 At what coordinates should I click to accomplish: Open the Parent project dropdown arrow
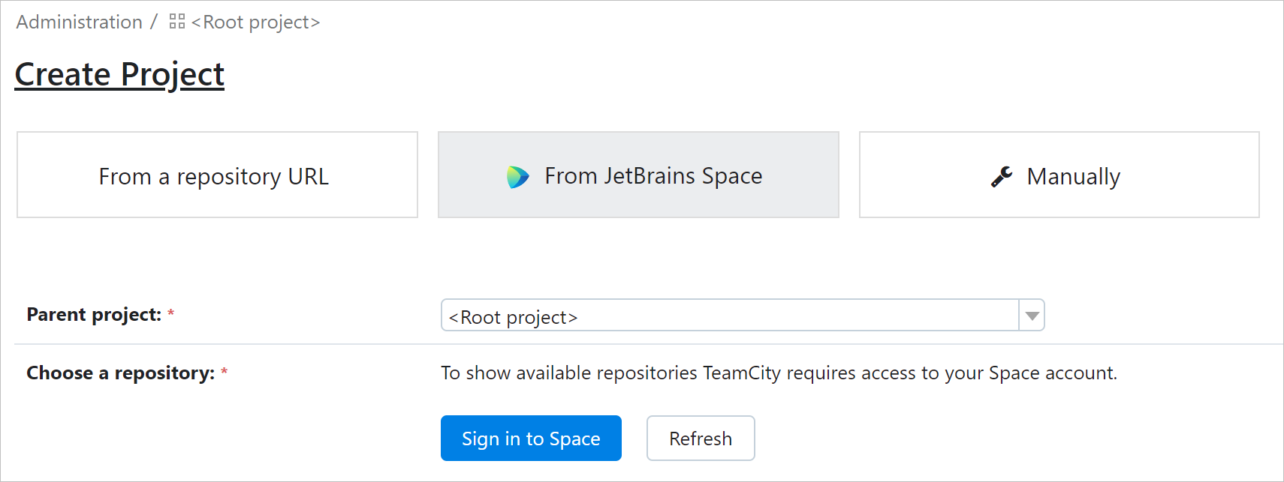click(1032, 316)
